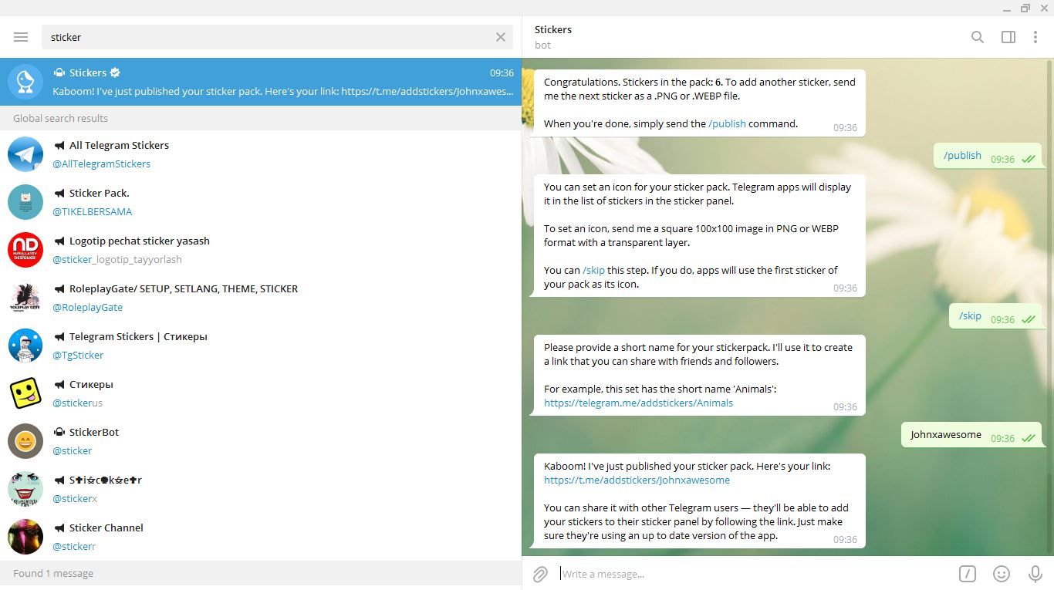The width and height of the screenshot is (1054, 590).
Task: Click the megaphone icon beside 'Logotip pechat sticker yasash'
Action: 59,241
